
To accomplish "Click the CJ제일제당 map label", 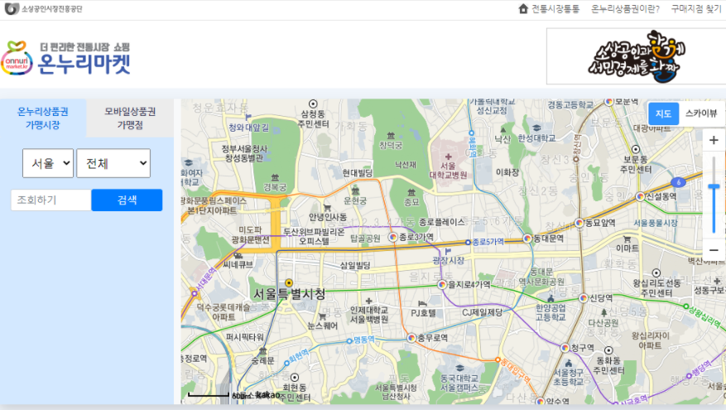I will [482, 313].
